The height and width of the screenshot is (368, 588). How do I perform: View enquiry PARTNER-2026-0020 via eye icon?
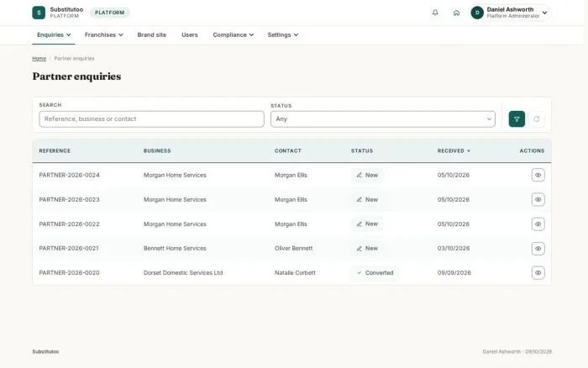538,273
